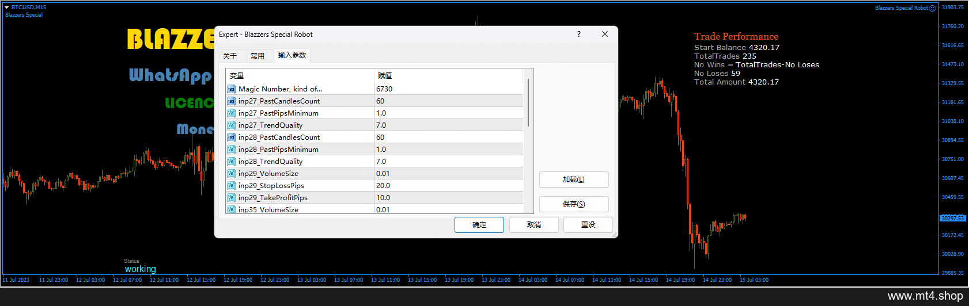This screenshot has height=306, width=969.
Task: Switch to the 常用 tab
Action: 258,56
